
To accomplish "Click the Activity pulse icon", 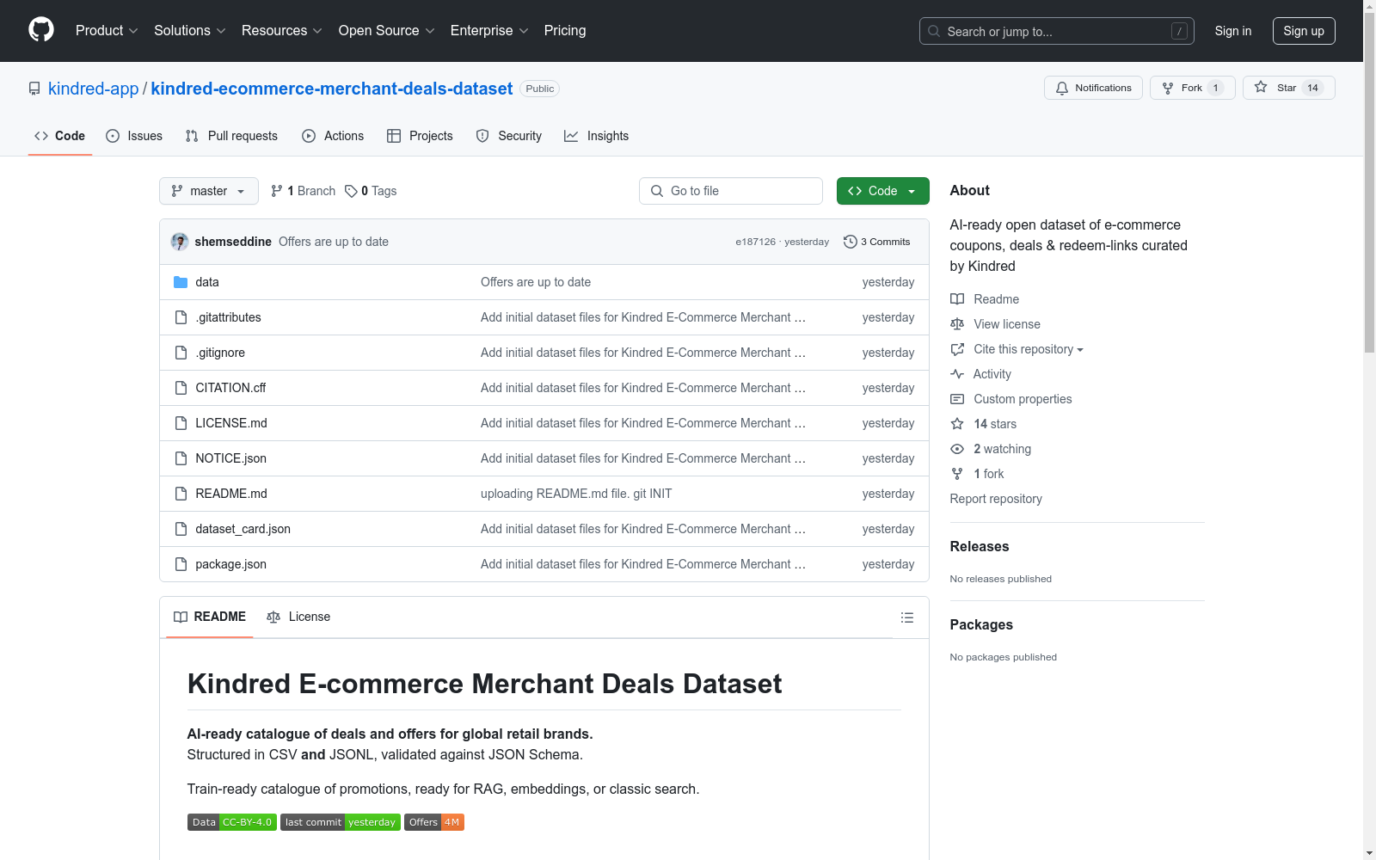I will tap(957, 374).
